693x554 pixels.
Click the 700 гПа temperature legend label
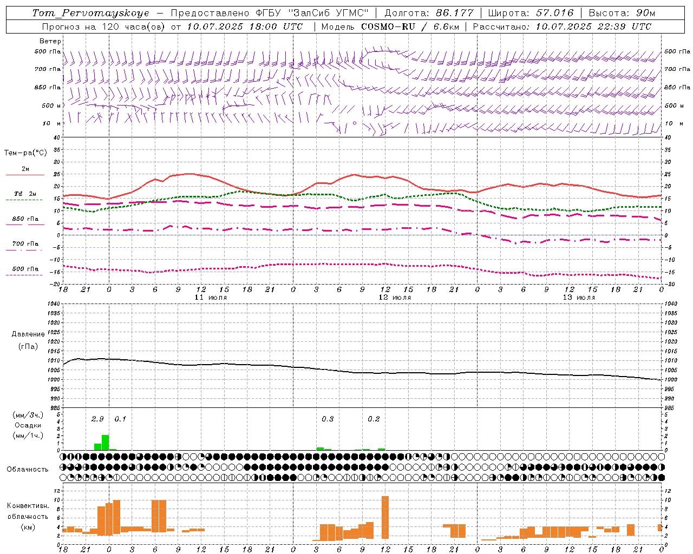pyautogui.click(x=25, y=243)
